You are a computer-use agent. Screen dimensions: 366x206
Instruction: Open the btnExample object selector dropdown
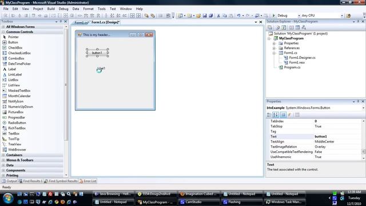[x=363, y=108]
